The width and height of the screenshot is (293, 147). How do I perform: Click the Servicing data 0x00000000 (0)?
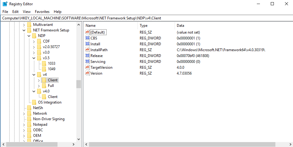pos(188,62)
